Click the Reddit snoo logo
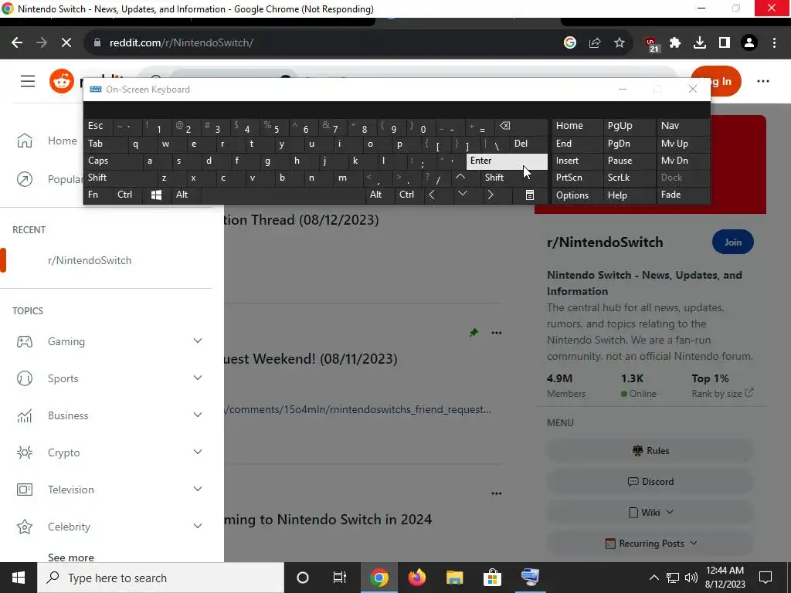The image size is (791, 593). coord(62,80)
